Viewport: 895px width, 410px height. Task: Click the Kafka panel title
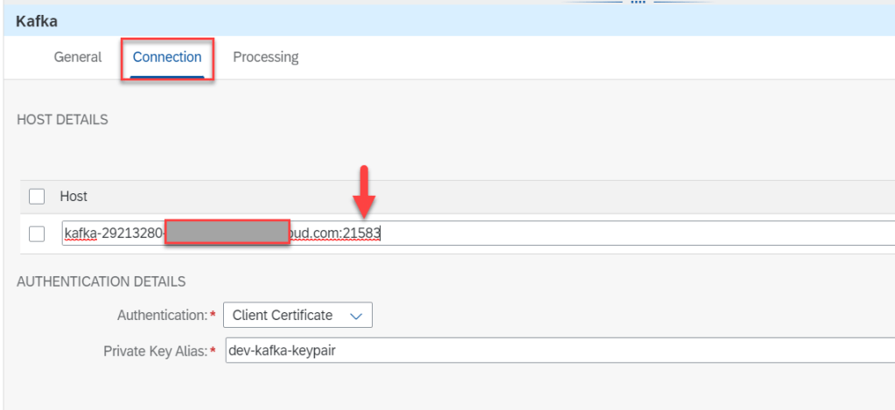click(x=38, y=20)
